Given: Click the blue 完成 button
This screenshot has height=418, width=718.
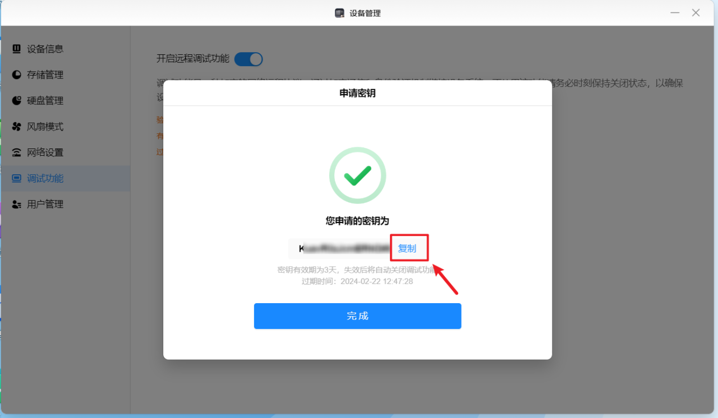Looking at the screenshot, I should [x=357, y=316].
